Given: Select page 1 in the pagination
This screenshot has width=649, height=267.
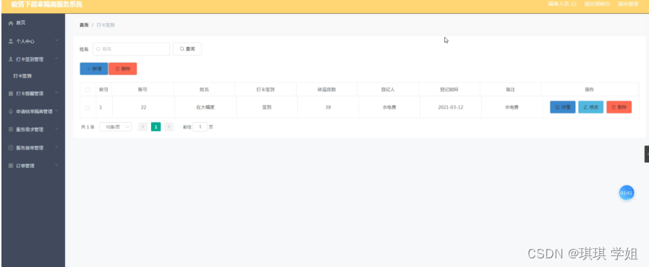Looking at the screenshot, I should pos(156,127).
